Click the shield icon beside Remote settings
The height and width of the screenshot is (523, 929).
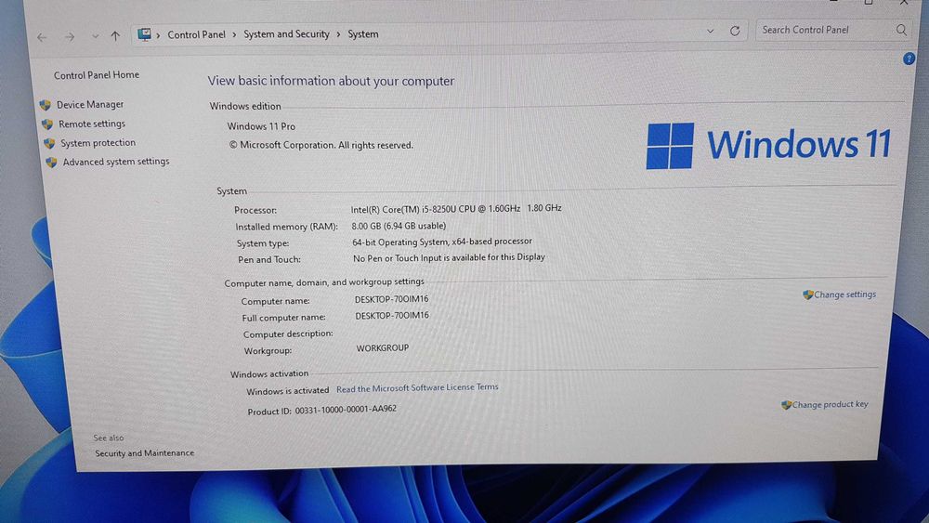pyautogui.click(x=46, y=124)
